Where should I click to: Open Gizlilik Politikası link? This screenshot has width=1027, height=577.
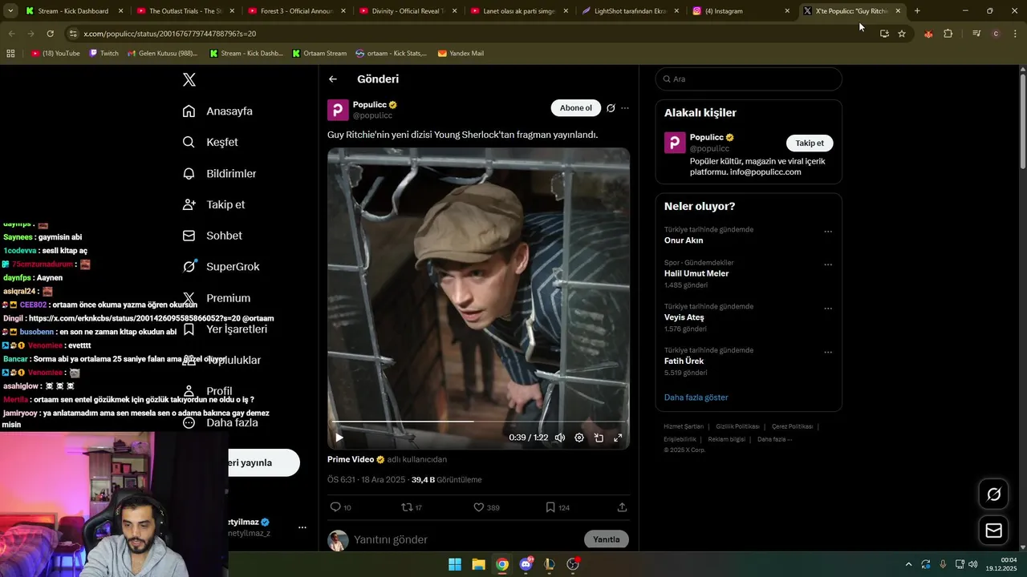click(x=737, y=426)
